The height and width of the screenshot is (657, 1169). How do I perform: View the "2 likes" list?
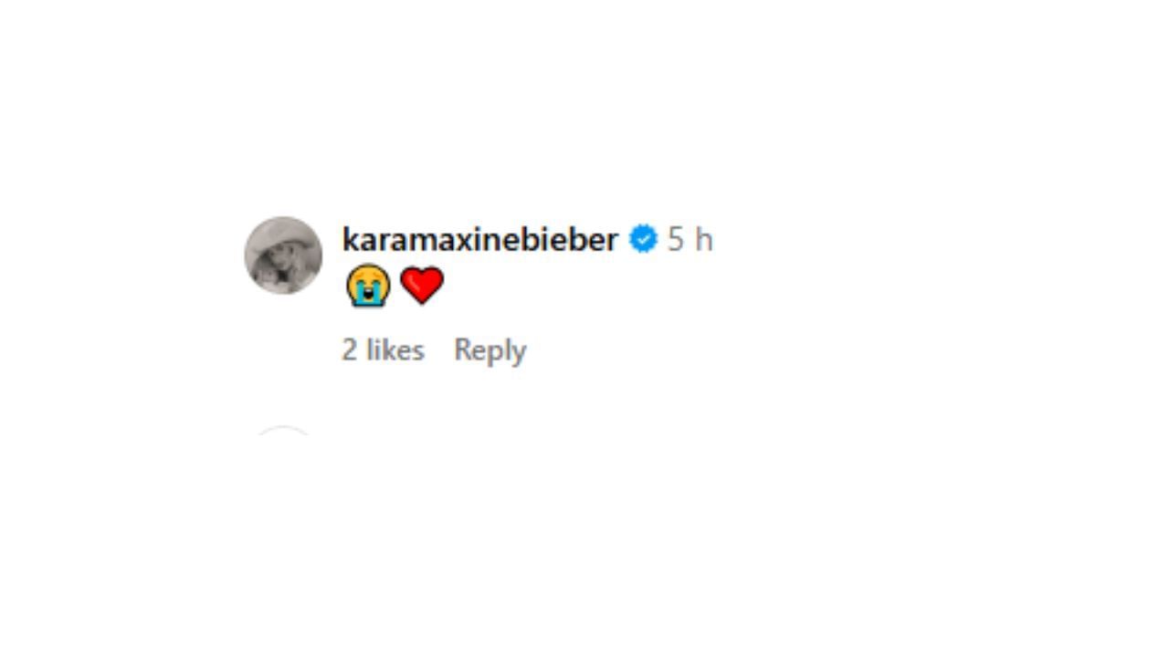point(383,349)
